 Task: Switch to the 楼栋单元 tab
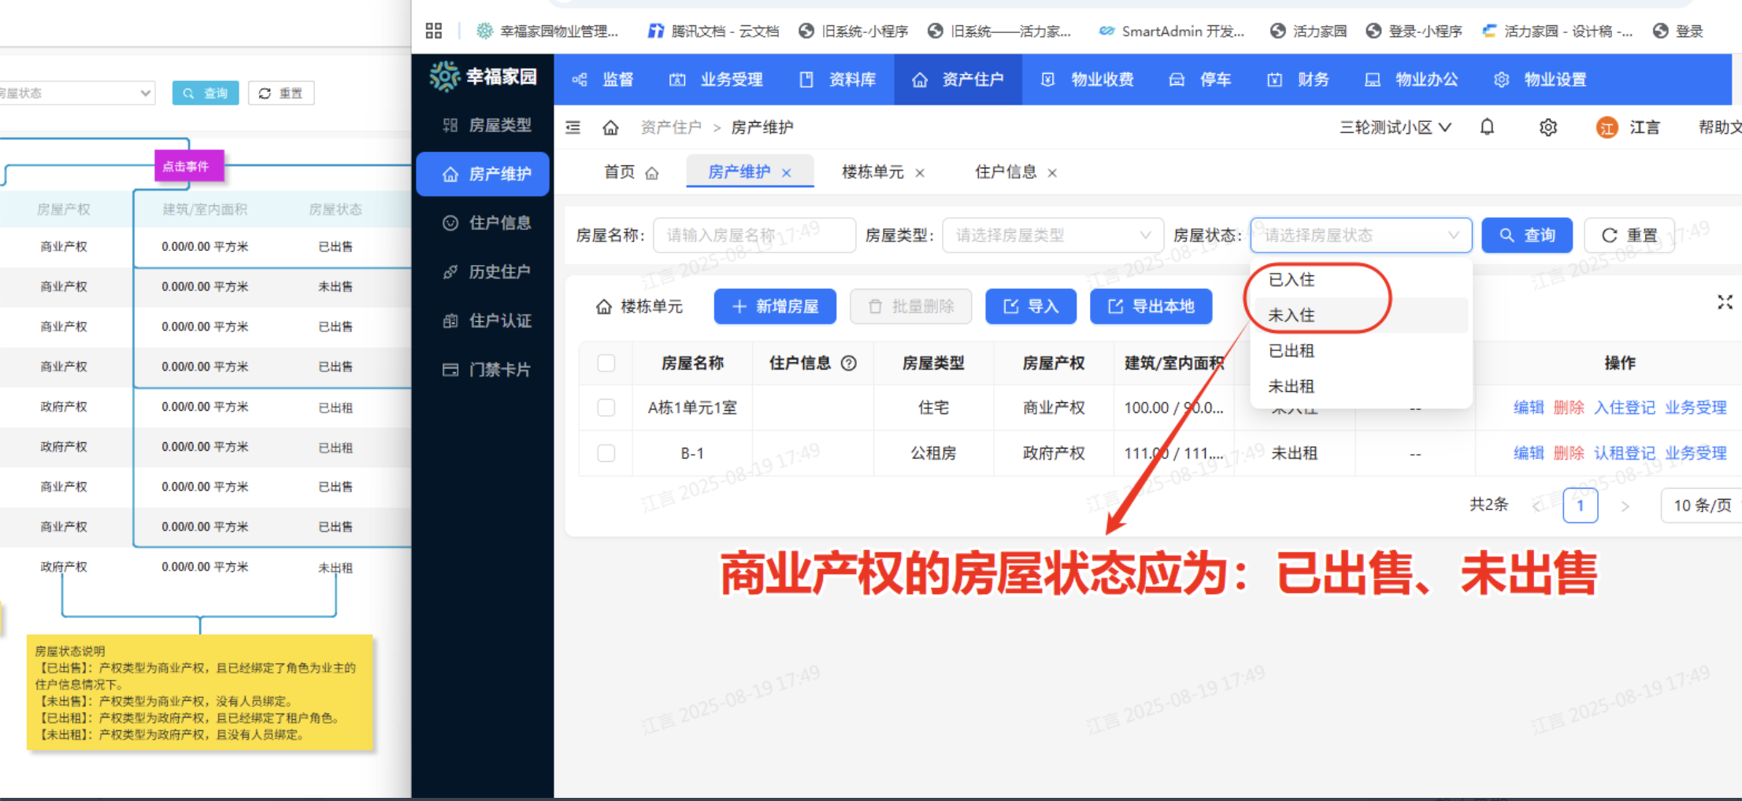[873, 172]
